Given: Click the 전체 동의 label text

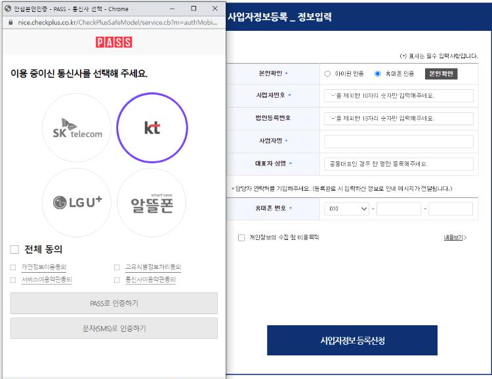Looking at the screenshot, I should coord(43,249).
